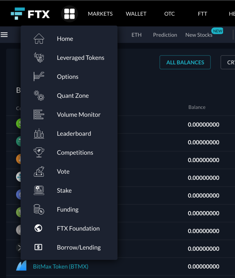235x278 pixels.
Task: Click the BitMax Token coin icon
Action: coord(21,266)
